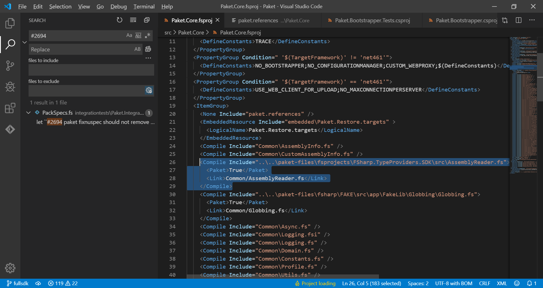543x288 pixels.
Task: Open more search options via ellipsis
Action: [x=148, y=58]
